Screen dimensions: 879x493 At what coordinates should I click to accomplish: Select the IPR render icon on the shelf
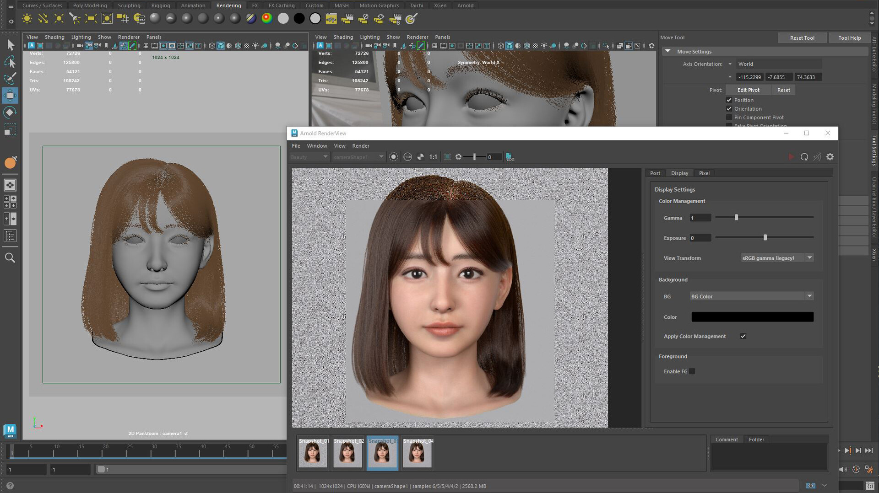380,18
